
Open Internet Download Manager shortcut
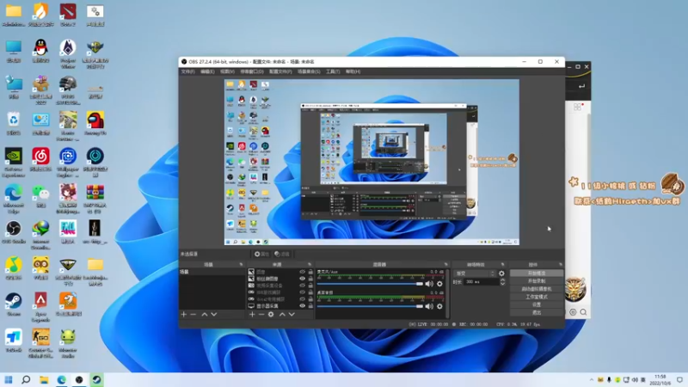tap(40, 235)
